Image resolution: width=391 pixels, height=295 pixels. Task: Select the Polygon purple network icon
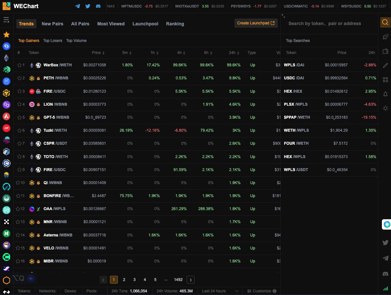point(6,105)
